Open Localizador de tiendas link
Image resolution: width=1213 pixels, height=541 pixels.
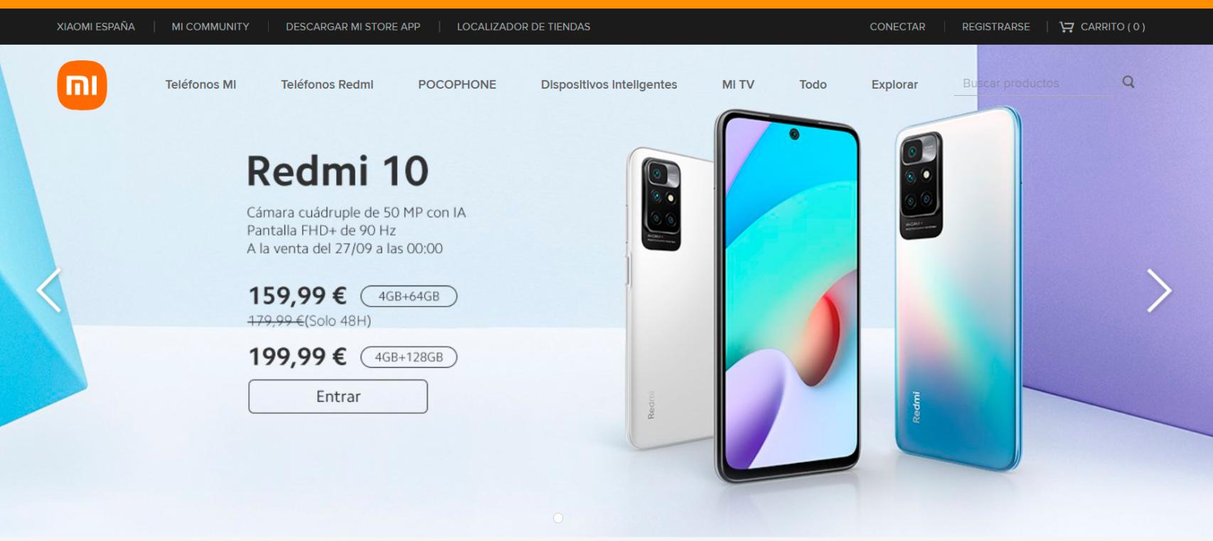[523, 27]
